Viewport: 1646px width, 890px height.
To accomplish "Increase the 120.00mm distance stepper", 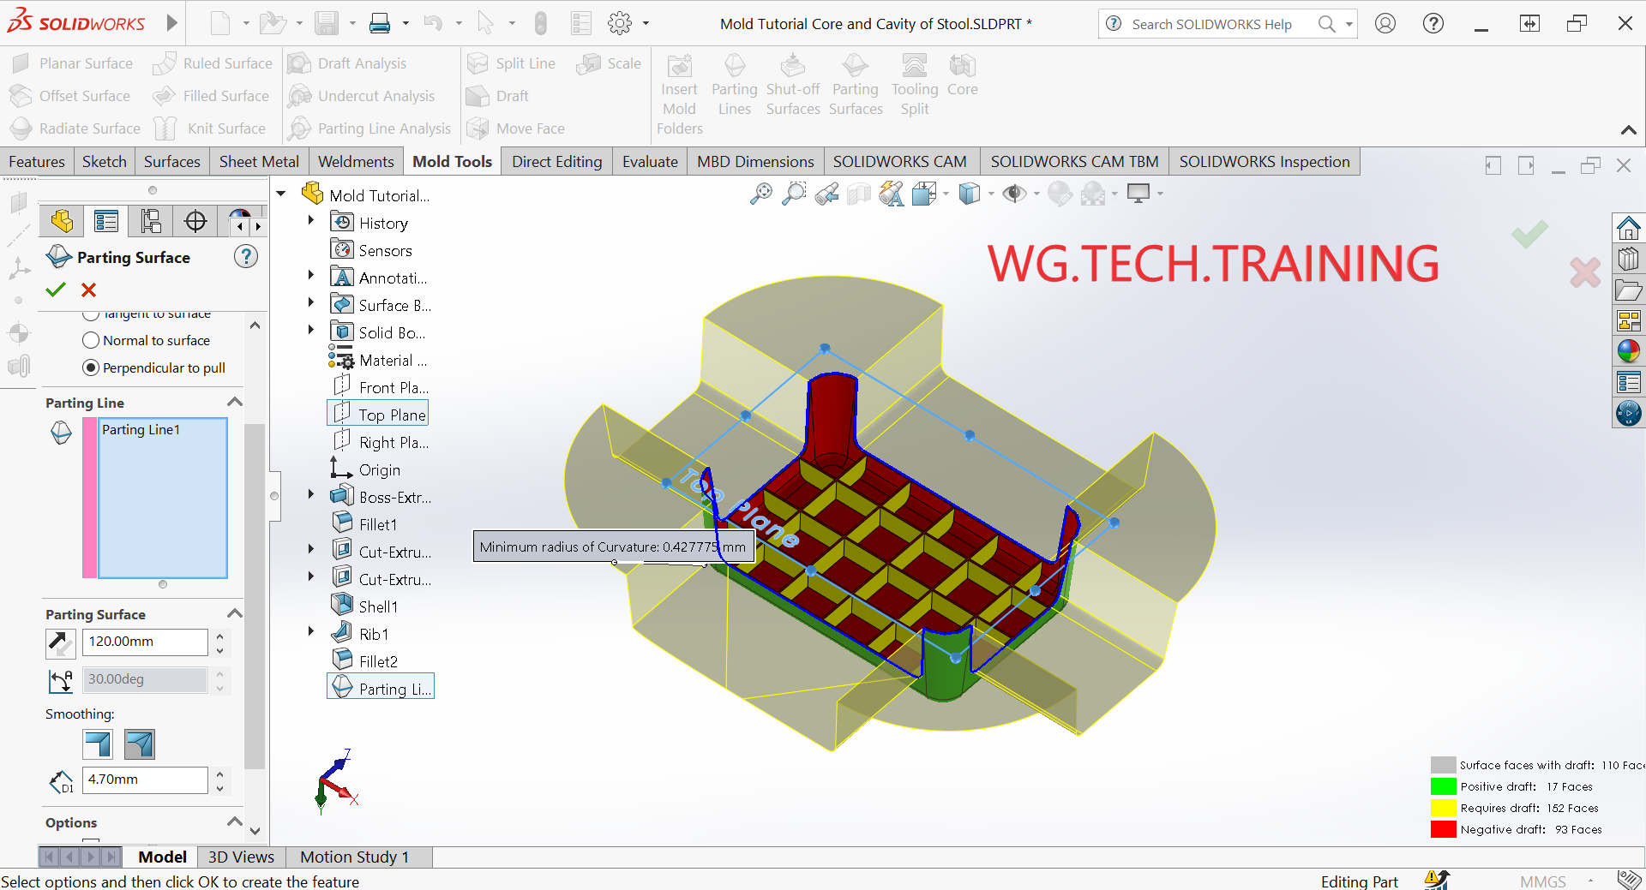I will pyautogui.click(x=219, y=636).
